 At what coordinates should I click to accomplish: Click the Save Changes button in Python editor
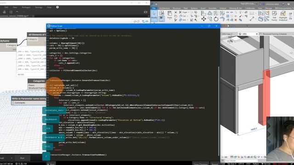201,164
